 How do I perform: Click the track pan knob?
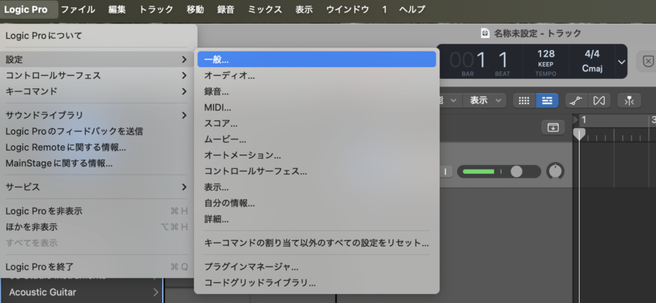555,171
